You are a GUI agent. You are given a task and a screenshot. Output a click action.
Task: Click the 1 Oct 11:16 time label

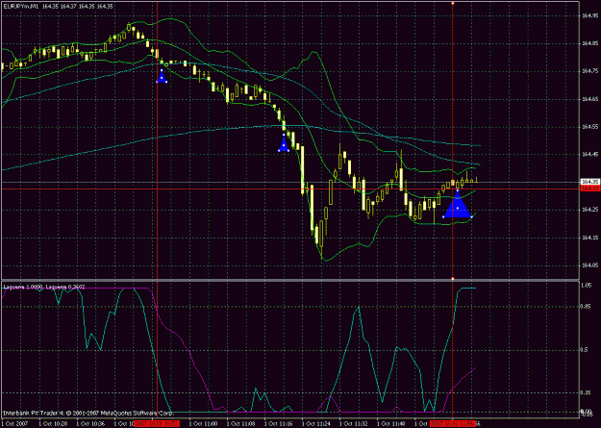click(x=277, y=424)
